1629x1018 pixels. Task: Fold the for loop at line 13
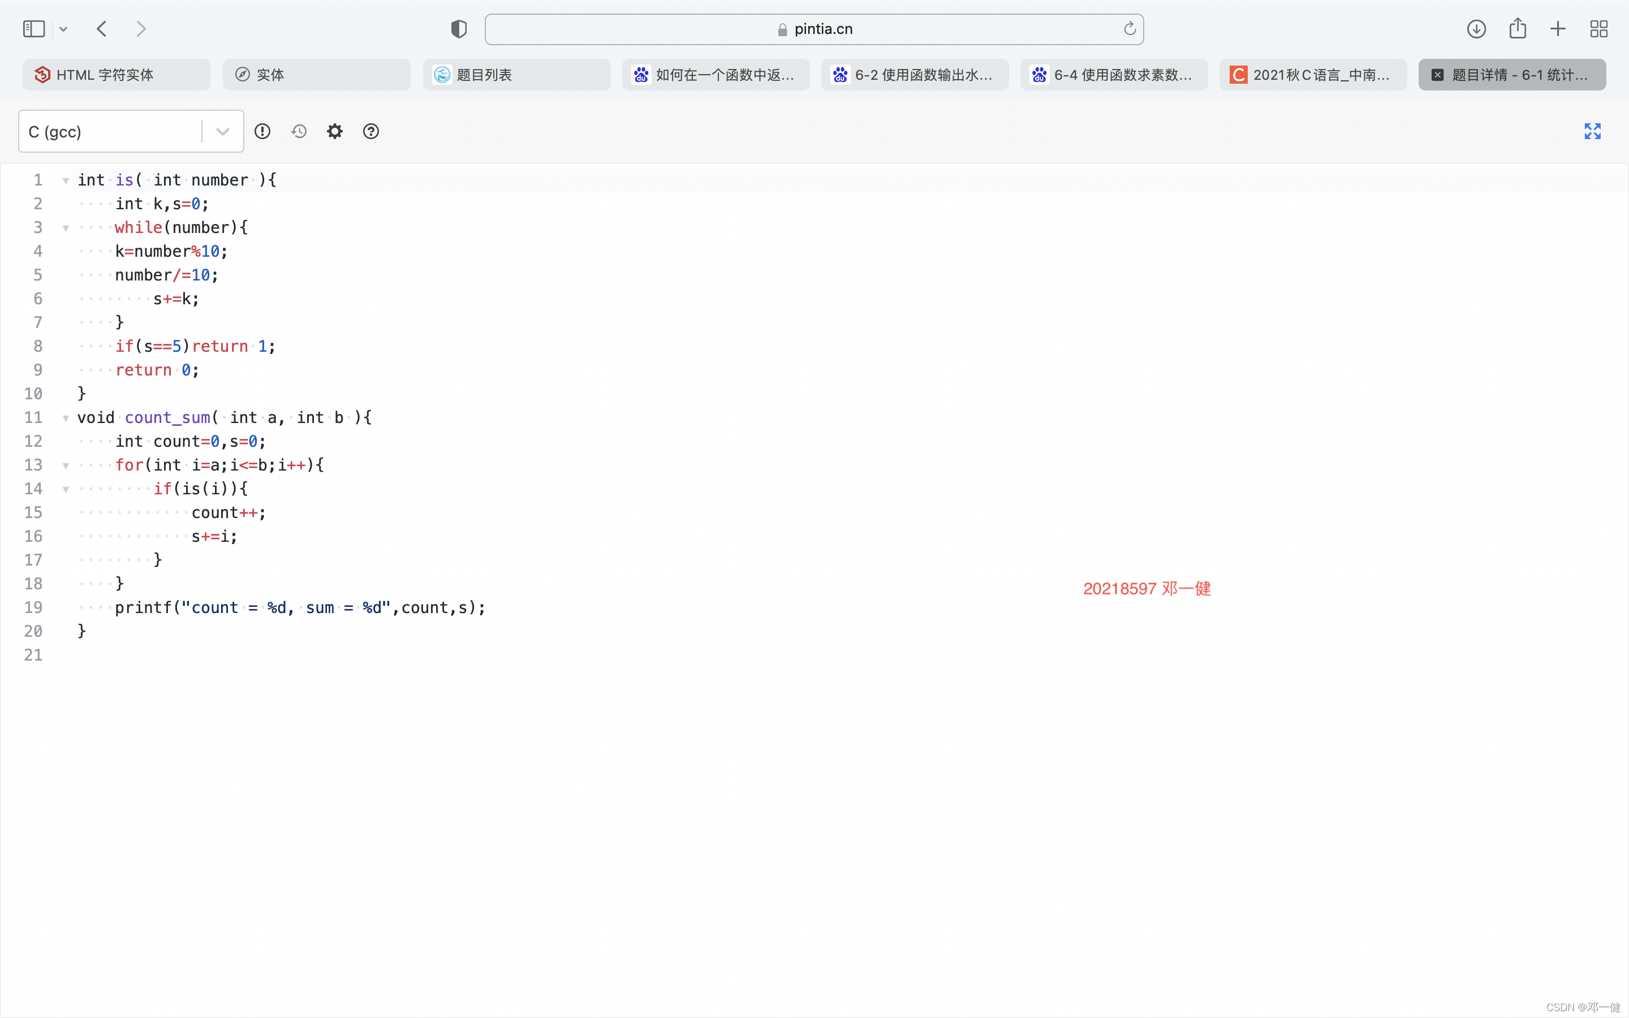pos(66,465)
